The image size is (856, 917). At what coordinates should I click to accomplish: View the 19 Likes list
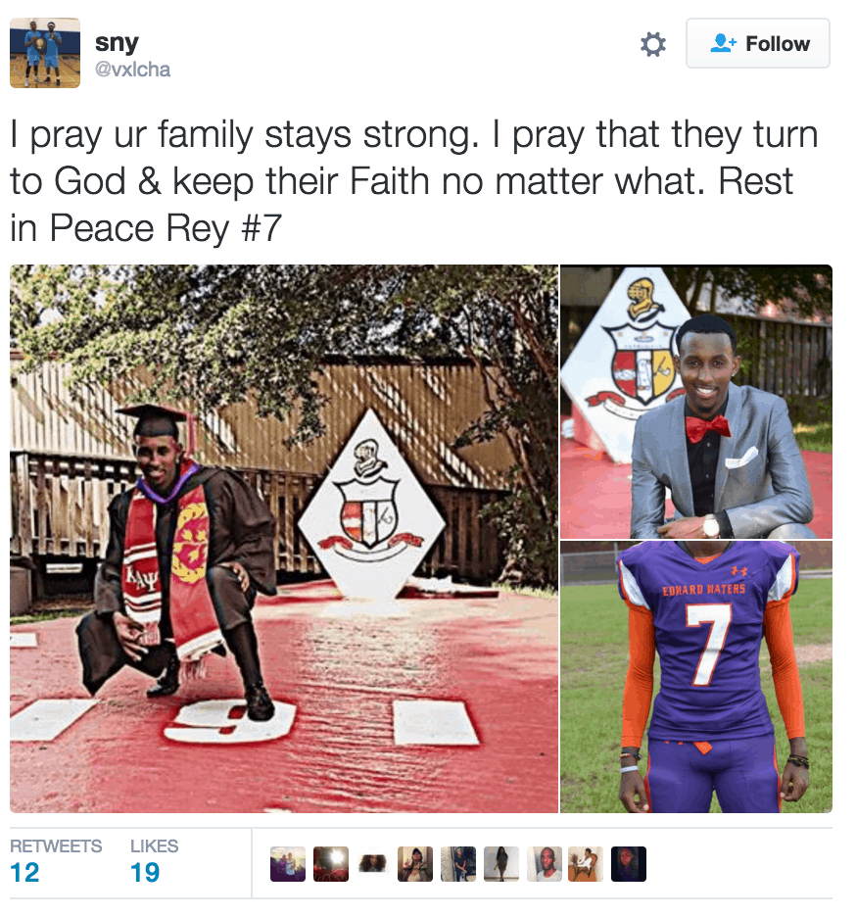(154, 861)
